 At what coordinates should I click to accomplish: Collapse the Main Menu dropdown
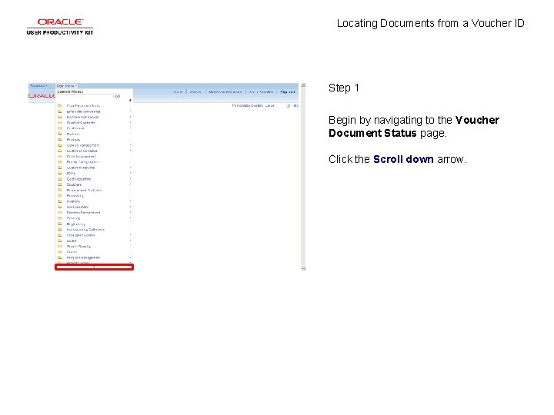66,86
